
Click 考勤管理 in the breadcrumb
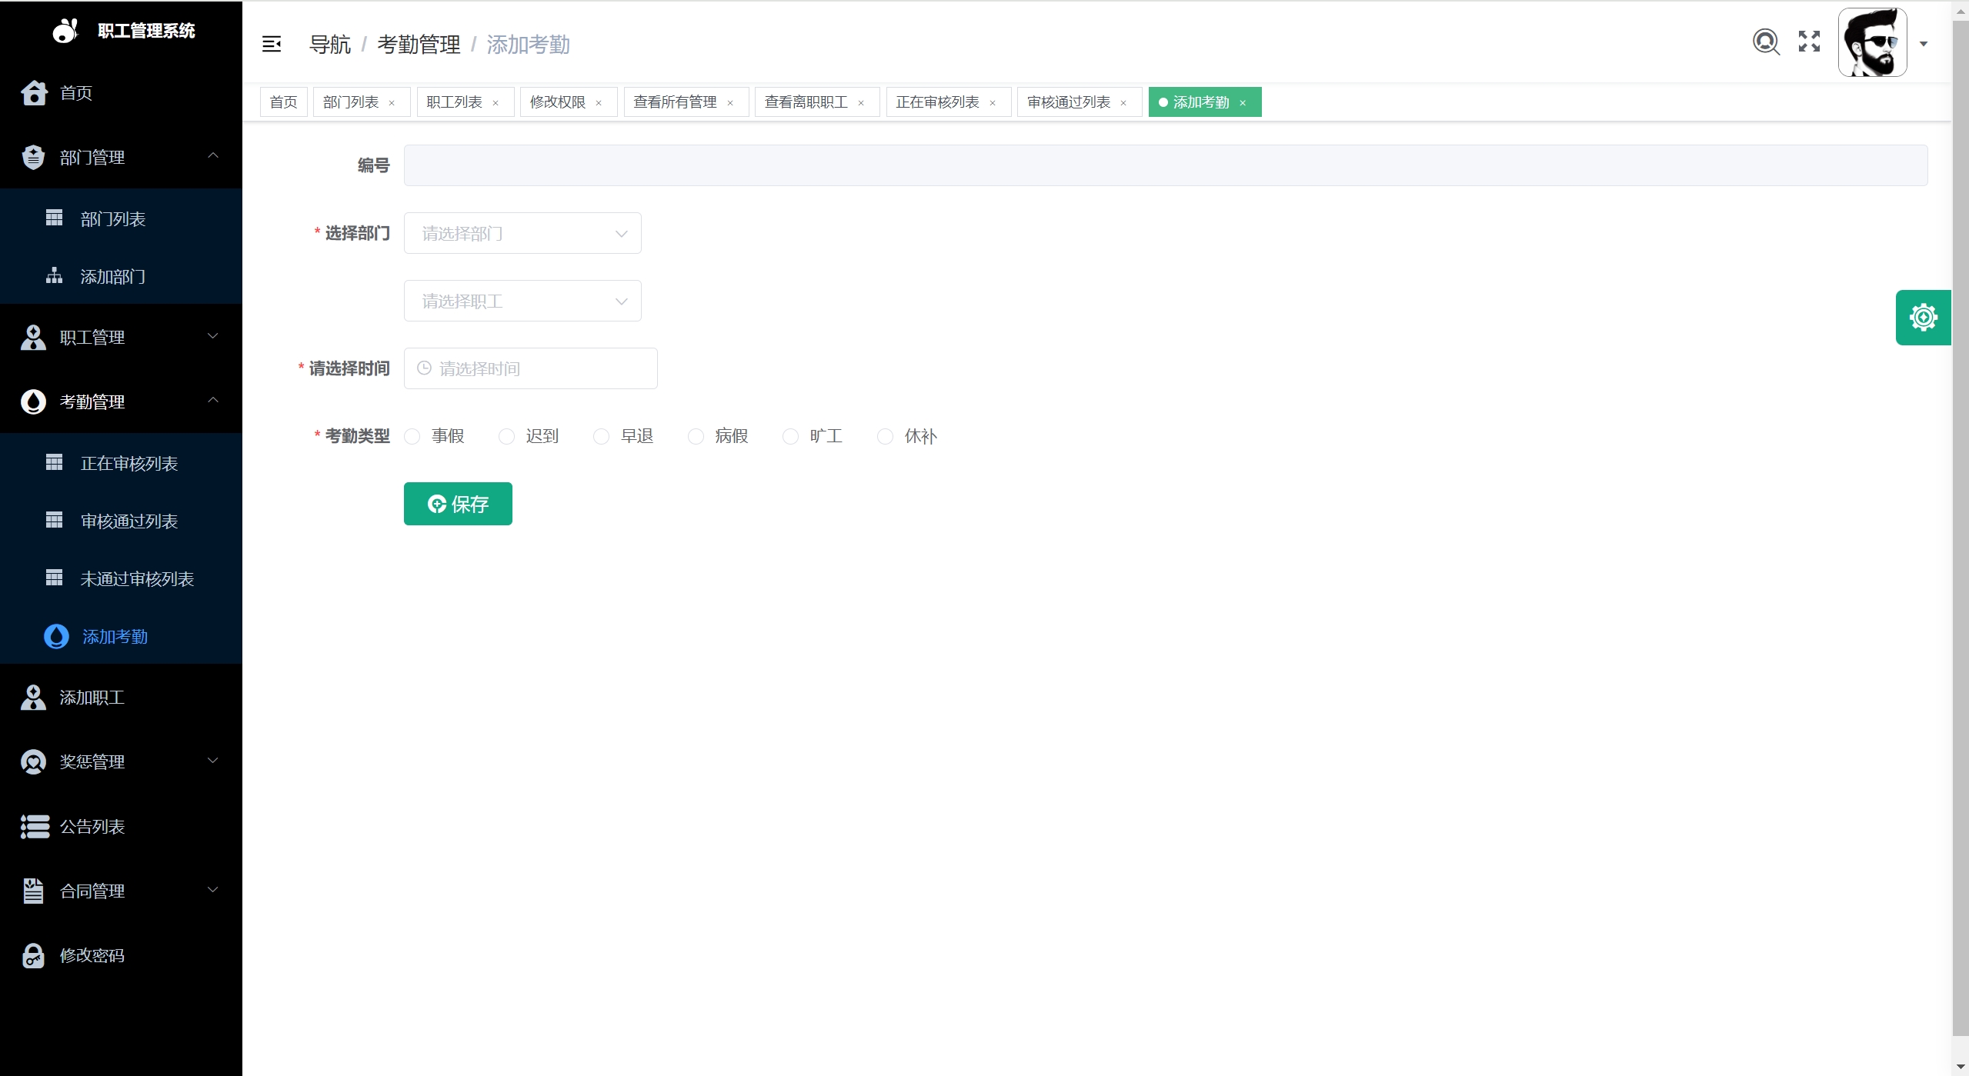[419, 45]
